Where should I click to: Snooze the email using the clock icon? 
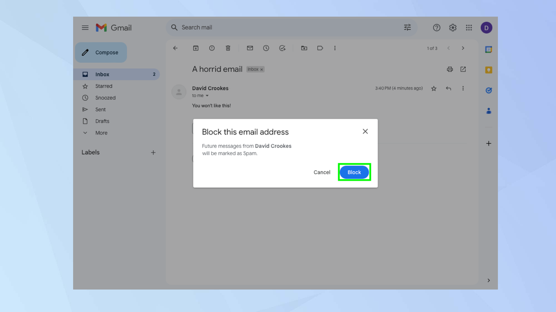(266, 48)
